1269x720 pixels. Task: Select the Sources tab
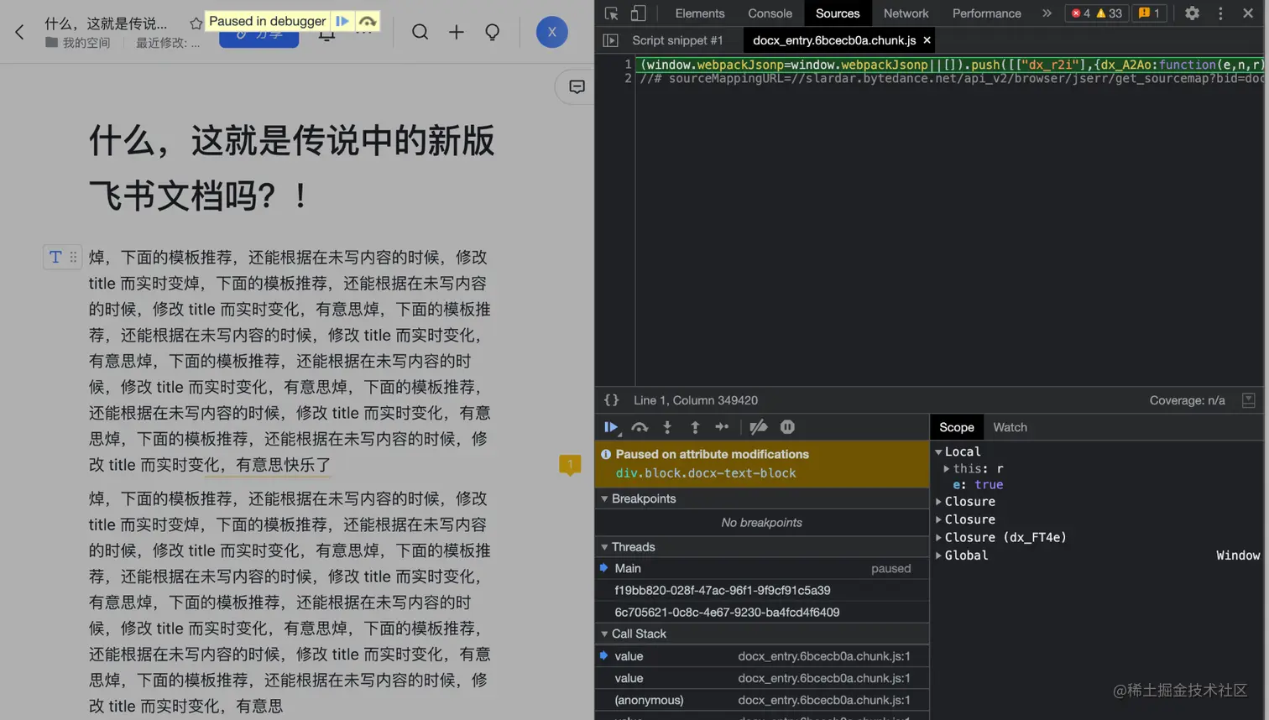[838, 13]
